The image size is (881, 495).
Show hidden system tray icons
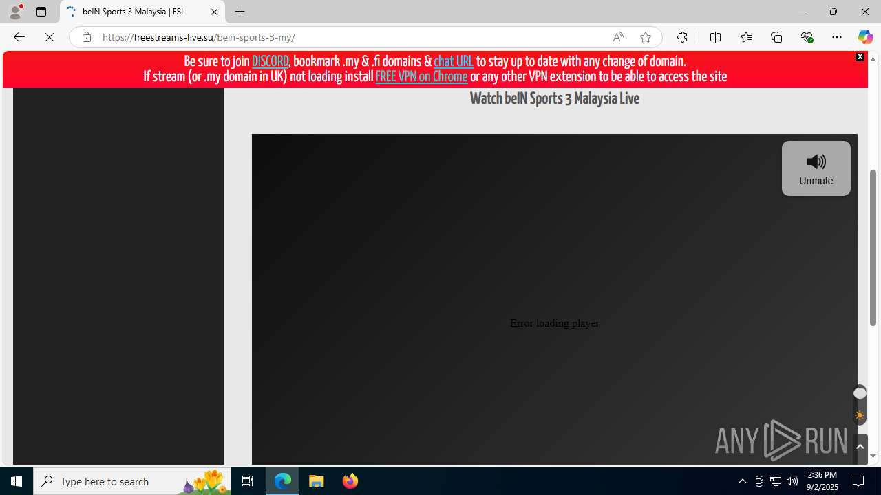pos(742,481)
